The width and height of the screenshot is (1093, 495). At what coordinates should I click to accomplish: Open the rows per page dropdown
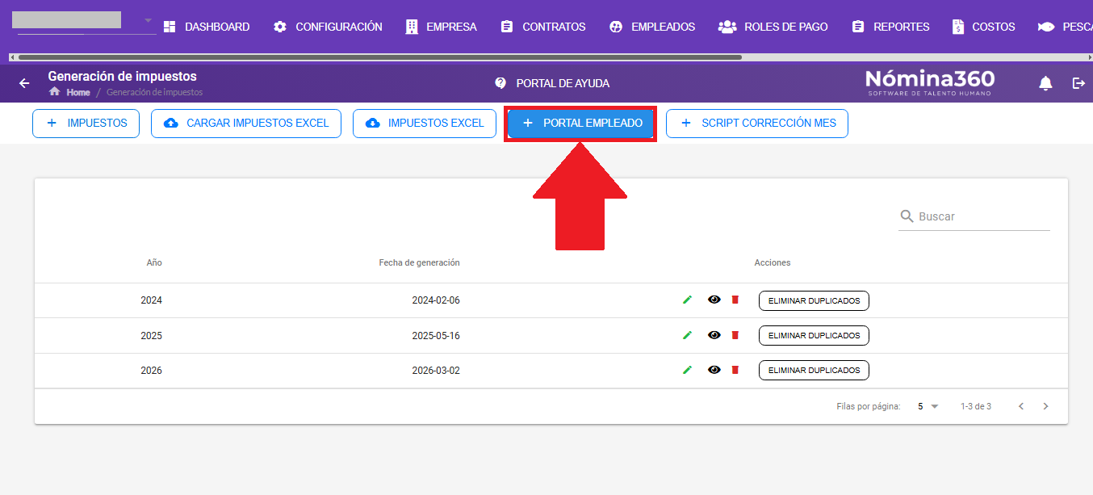(928, 406)
